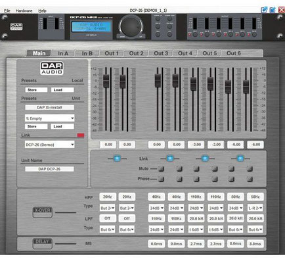Mute output channel 2
Screen dimensions: 285x263
point(179,168)
